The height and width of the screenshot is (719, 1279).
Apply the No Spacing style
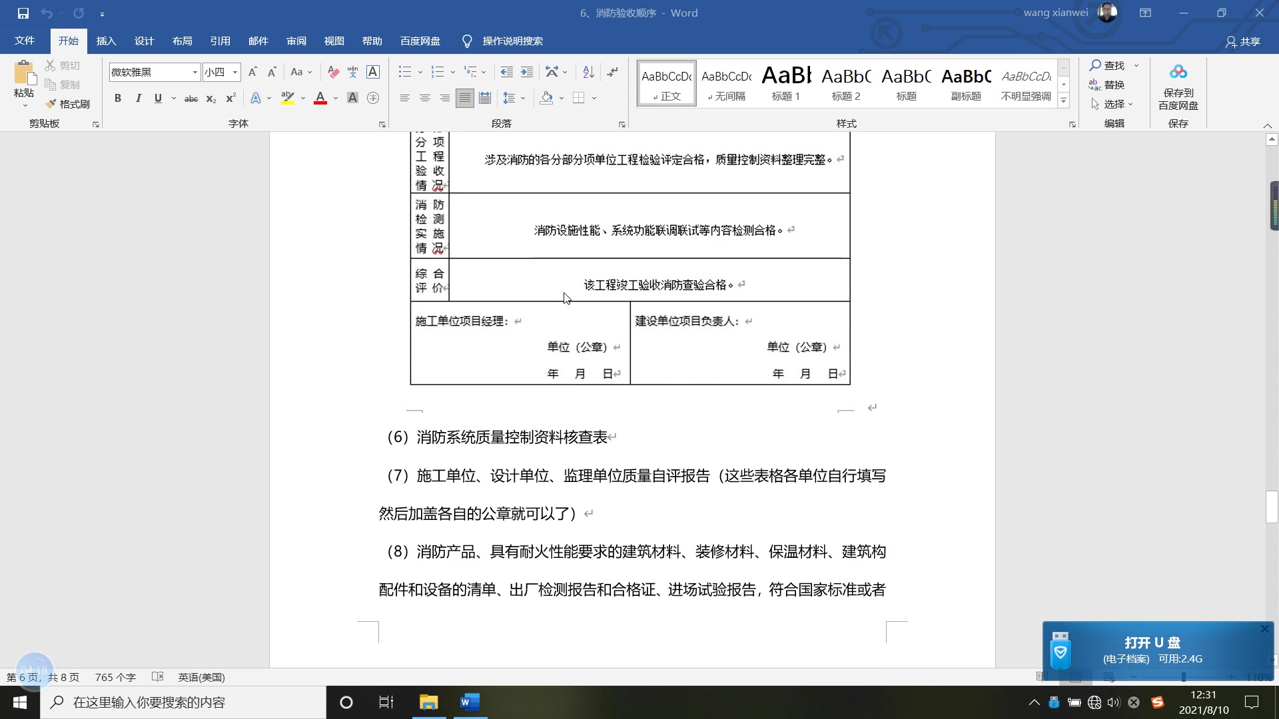point(726,83)
